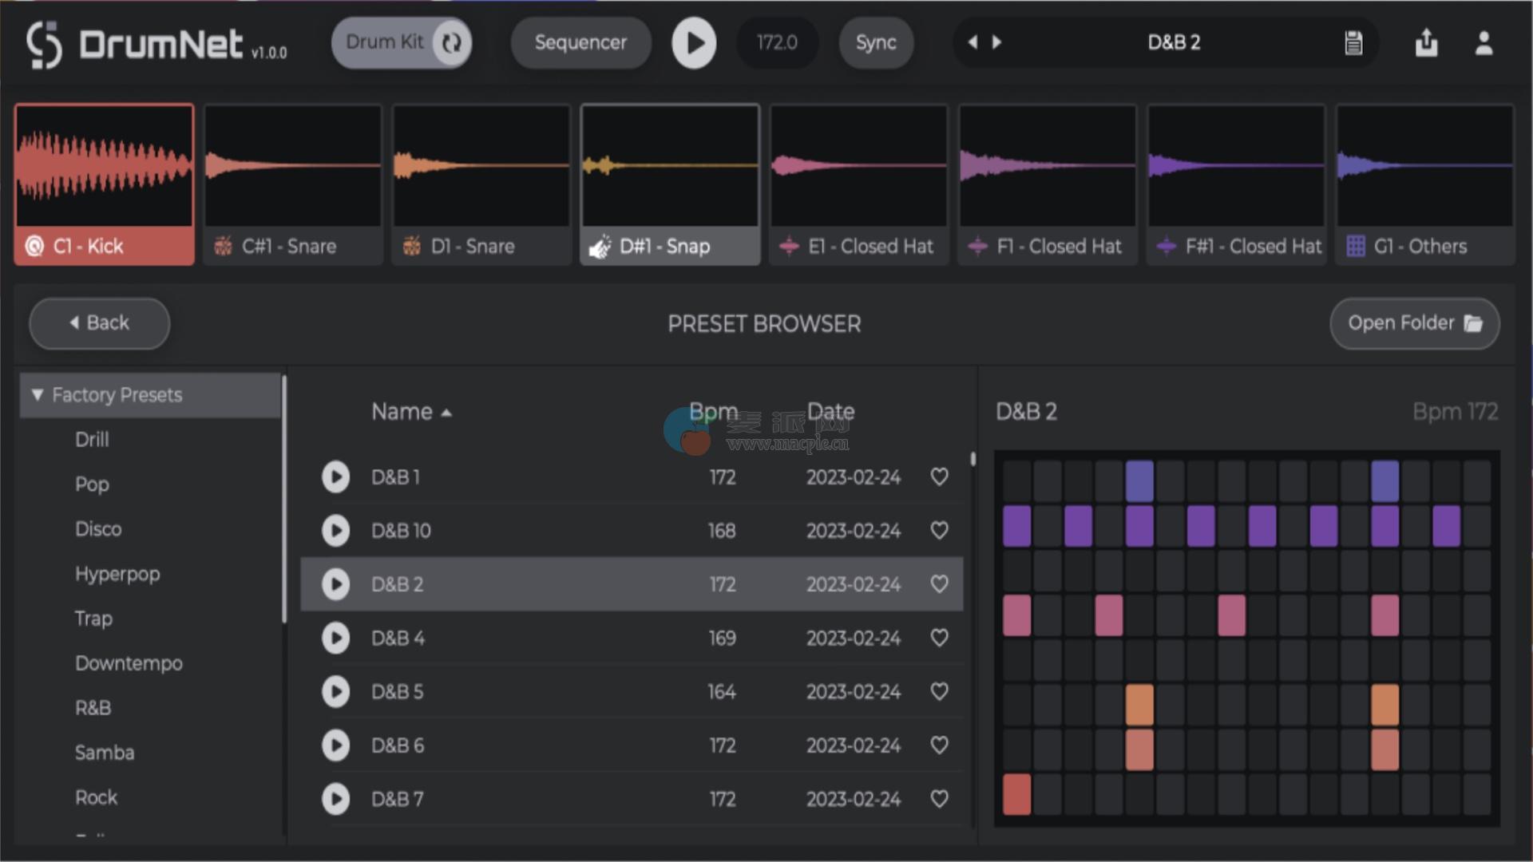Click the 172.0 tempo field
The width and height of the screenshot is (1533, 862).
[776, 43]
